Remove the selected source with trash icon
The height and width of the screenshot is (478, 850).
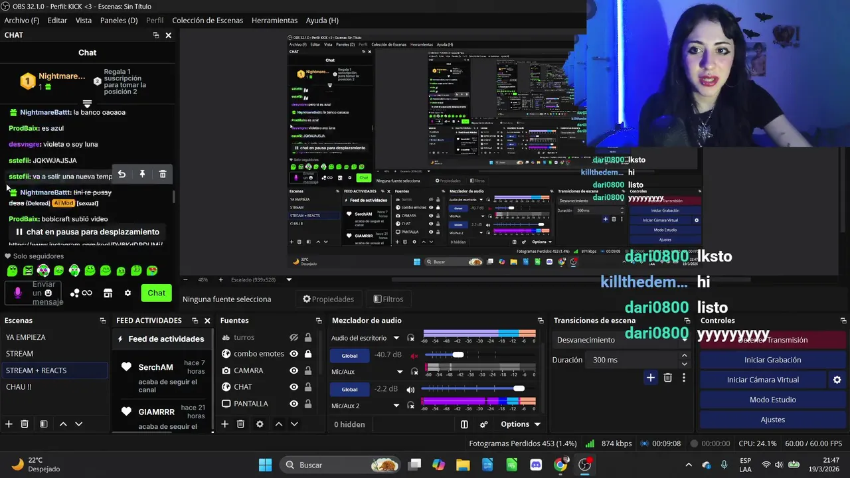click(240, 424)
